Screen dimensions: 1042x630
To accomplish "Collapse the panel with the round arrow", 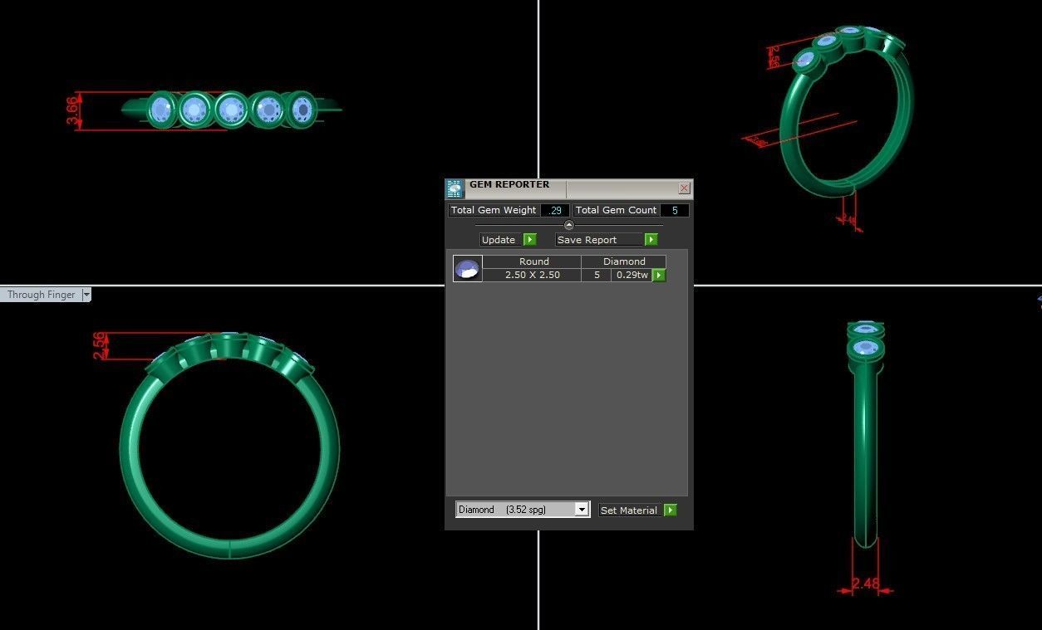I will [x=569, y=225].
